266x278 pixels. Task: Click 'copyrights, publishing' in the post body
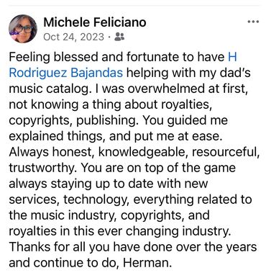(x=73, y=120)
